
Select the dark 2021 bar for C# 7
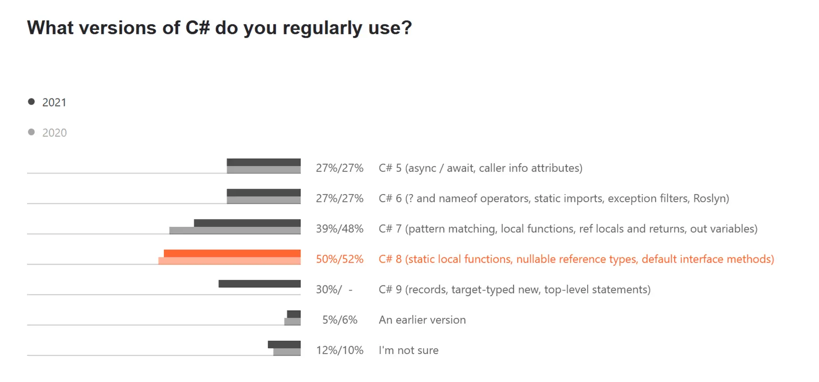pyautogui.click(x=247, y=223)
